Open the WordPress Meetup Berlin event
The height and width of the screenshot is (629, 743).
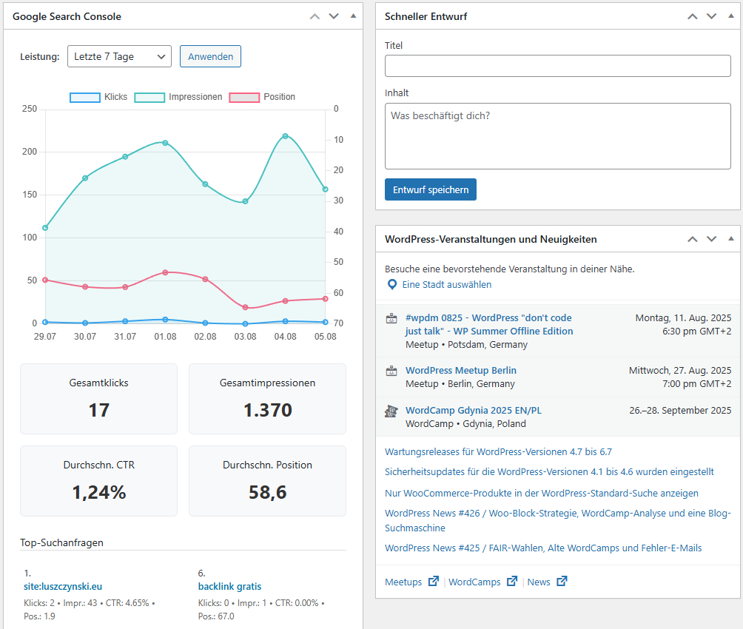click(x=461, y=370)
